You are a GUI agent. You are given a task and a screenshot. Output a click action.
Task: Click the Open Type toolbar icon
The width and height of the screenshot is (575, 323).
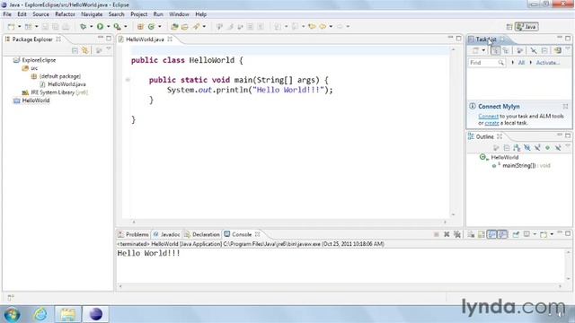[x=174, y=26]
